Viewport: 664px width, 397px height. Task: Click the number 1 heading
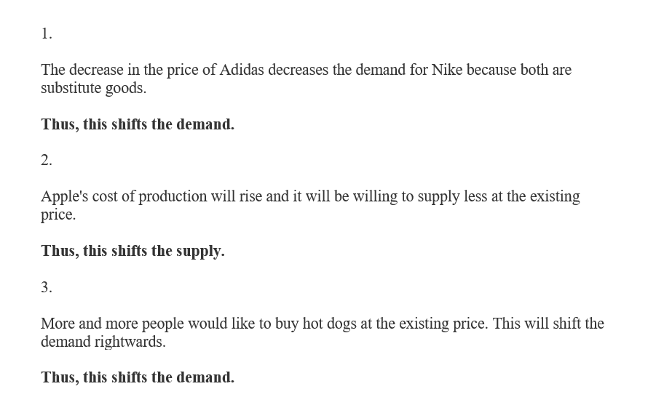(x=47, y=34)
